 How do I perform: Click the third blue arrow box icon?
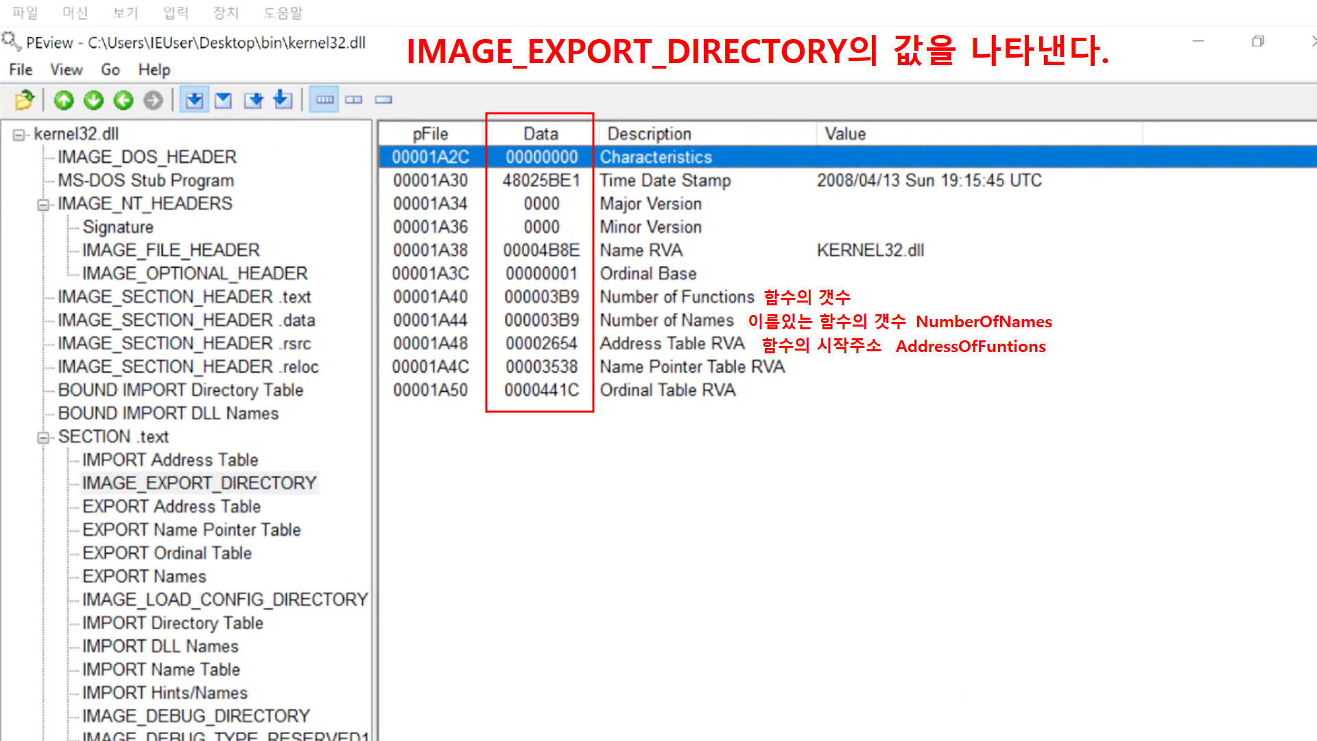[x=254, y=100]
